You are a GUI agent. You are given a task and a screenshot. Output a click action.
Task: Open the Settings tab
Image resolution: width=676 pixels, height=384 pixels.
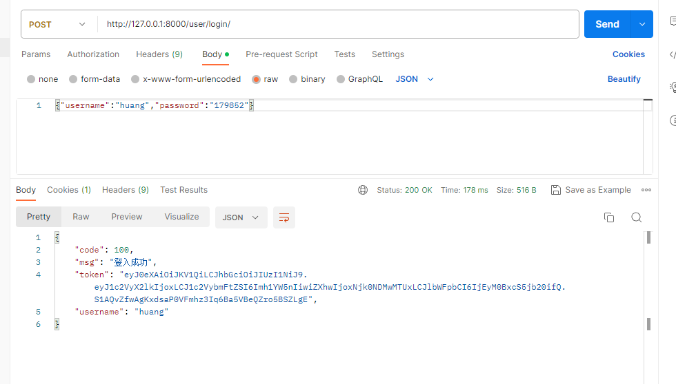(x=388, y=54)
